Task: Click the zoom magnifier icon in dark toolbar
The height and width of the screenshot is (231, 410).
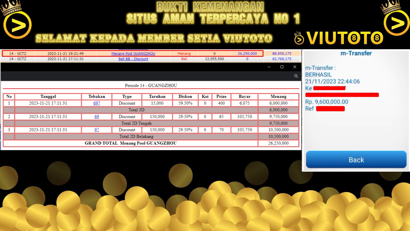Action: click(296, 76)
